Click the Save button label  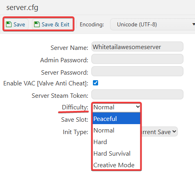tap(19, 24)
